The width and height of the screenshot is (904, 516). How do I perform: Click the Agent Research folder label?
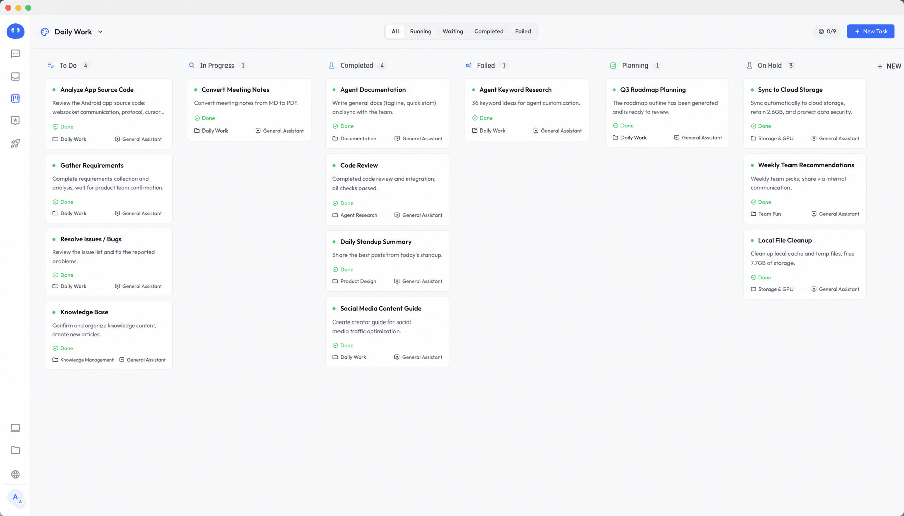(359, 215)
